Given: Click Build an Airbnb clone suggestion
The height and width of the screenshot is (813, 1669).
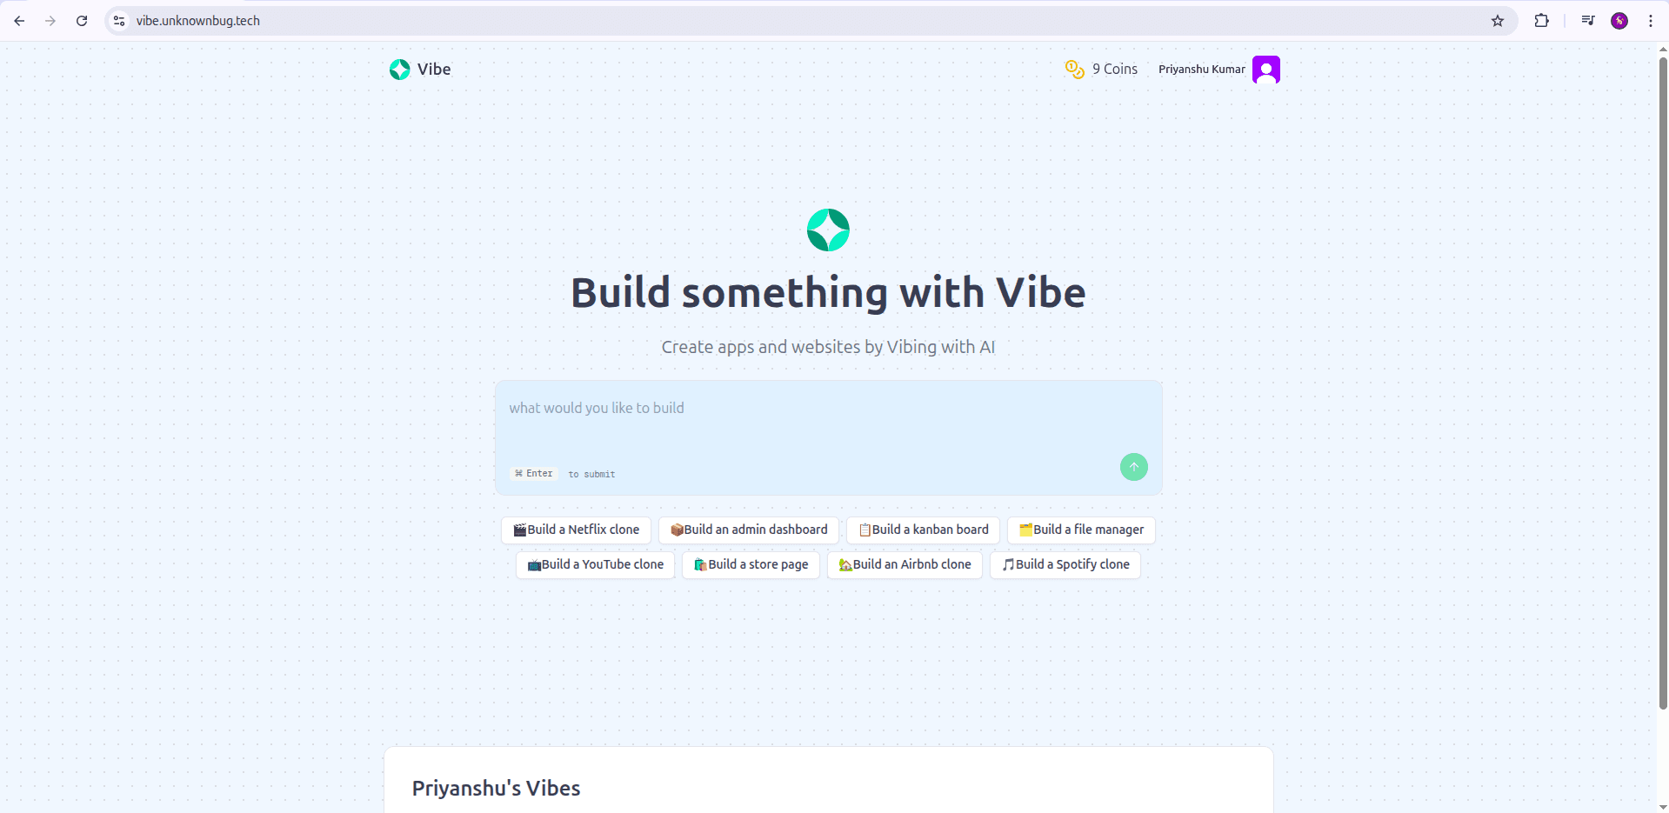Looking at the screenshot, I should (x=904, y=564).
